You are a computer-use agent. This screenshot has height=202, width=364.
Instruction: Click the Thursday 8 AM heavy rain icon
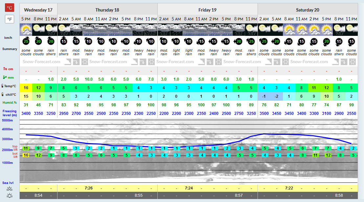88,30
